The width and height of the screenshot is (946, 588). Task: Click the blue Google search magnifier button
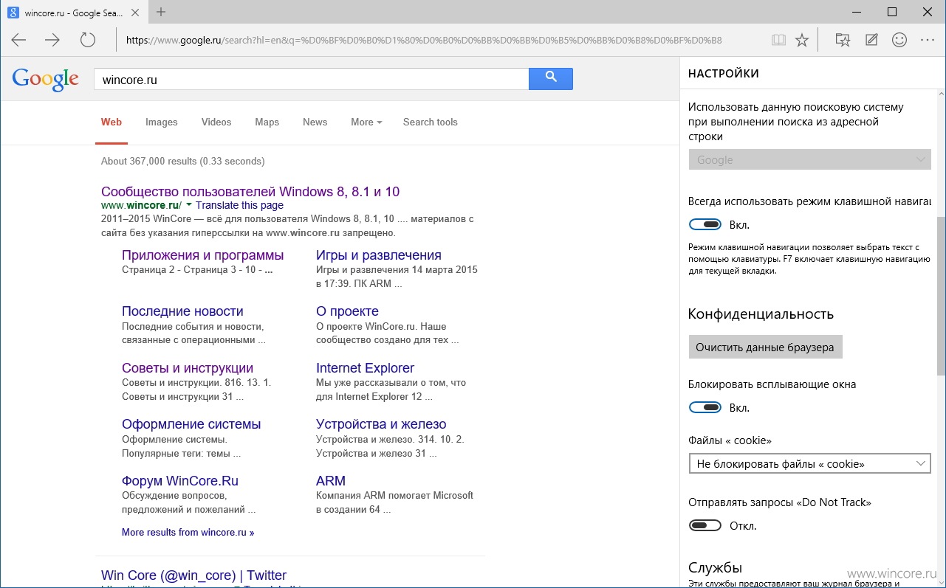pyautogui.click(x=551, y=79)
